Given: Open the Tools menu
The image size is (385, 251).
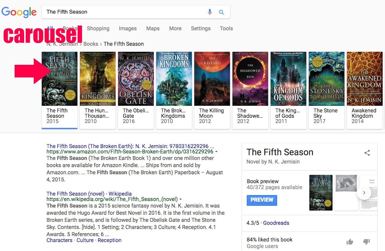Looking at the screenshot, I should point(226,28).
